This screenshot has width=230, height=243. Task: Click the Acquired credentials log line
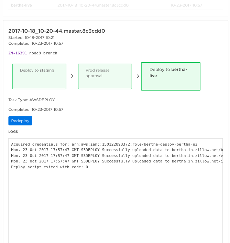pos(104,144)
